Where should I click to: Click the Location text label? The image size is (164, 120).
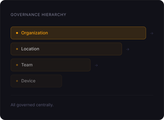[30, 49]
